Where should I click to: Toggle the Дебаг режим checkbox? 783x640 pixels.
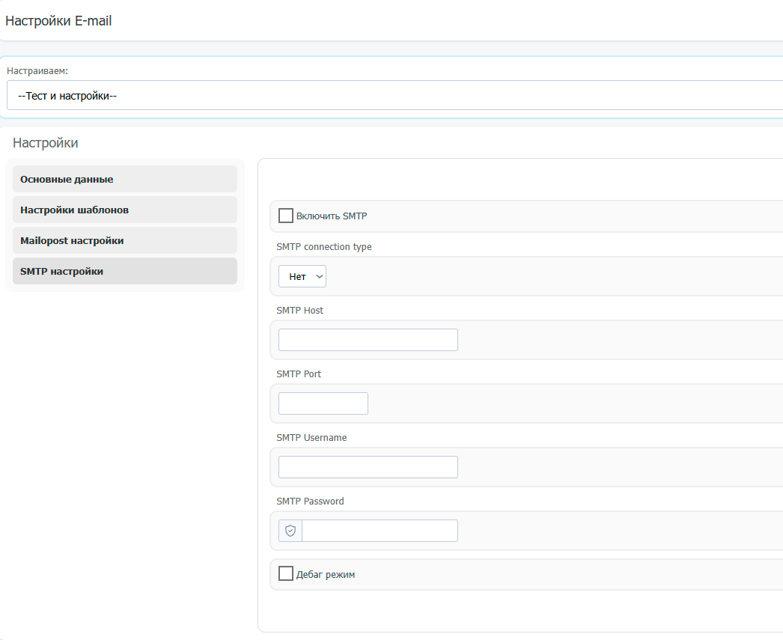286,573
